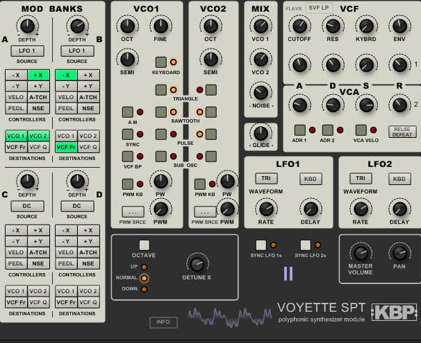This screenshot has width=421, height=343.
Task: Select -X controller in Mod Bank B
Action: 66,76
